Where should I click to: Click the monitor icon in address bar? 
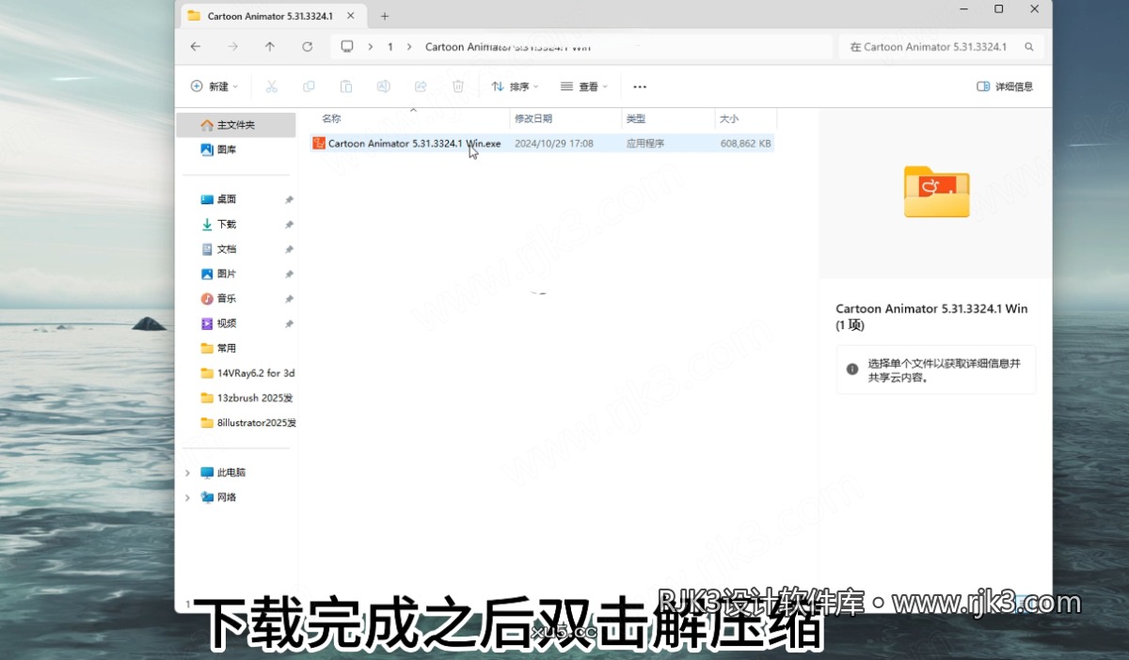[x=347, y=46]
